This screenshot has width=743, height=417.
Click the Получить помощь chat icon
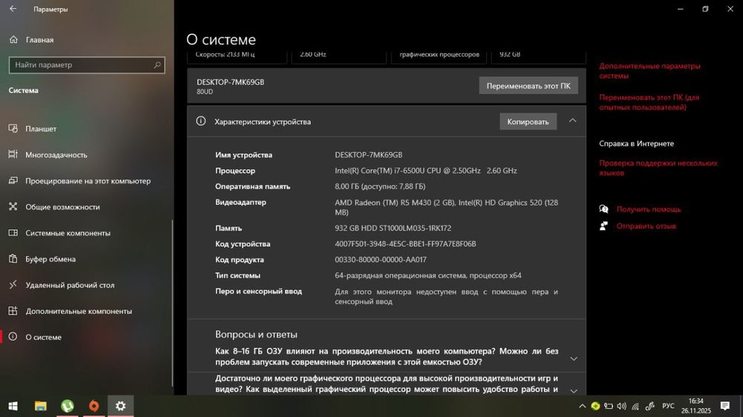[603, 209]
